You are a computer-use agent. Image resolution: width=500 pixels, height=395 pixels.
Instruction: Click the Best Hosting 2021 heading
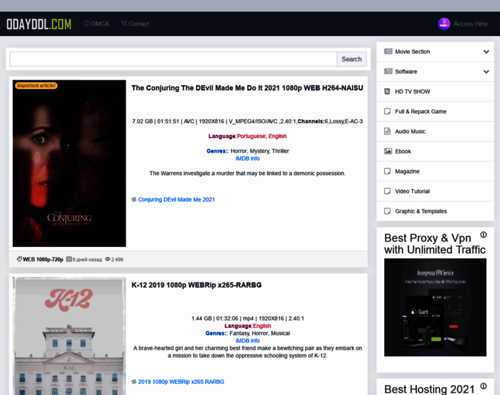(x=429, y=389)
